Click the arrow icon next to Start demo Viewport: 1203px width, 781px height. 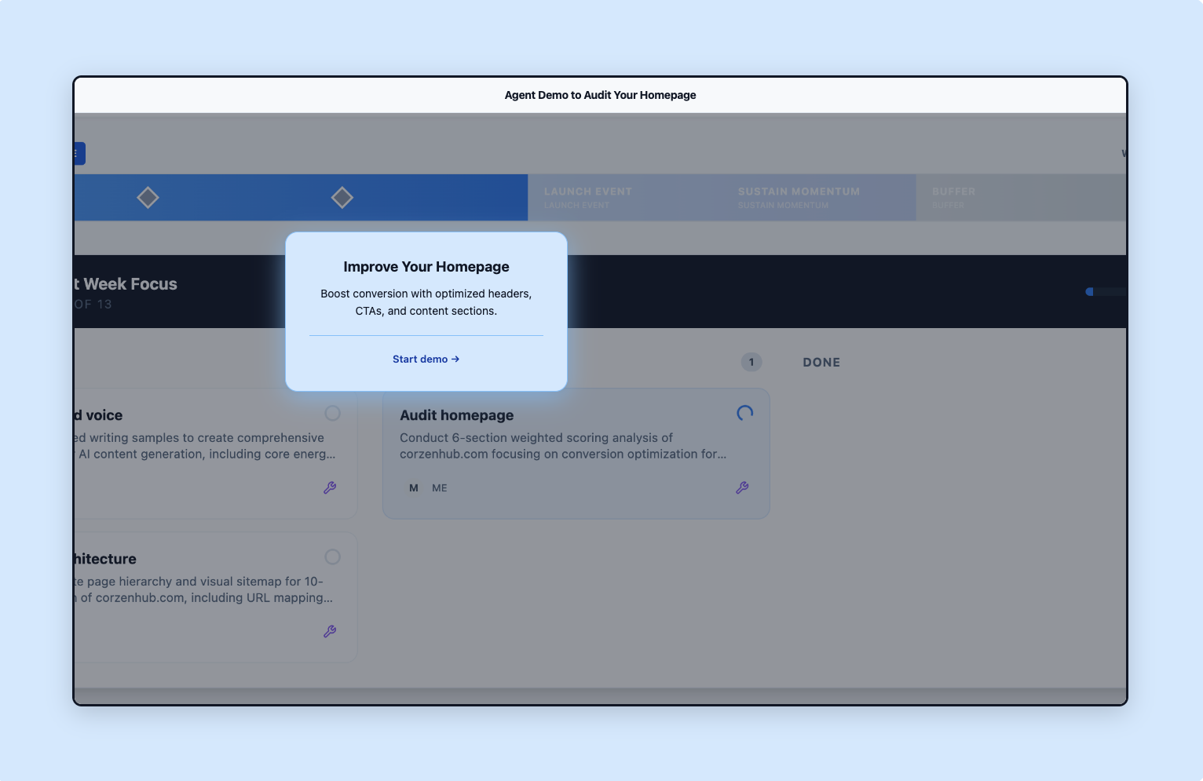pyautogui.click(x=455, y=359)
